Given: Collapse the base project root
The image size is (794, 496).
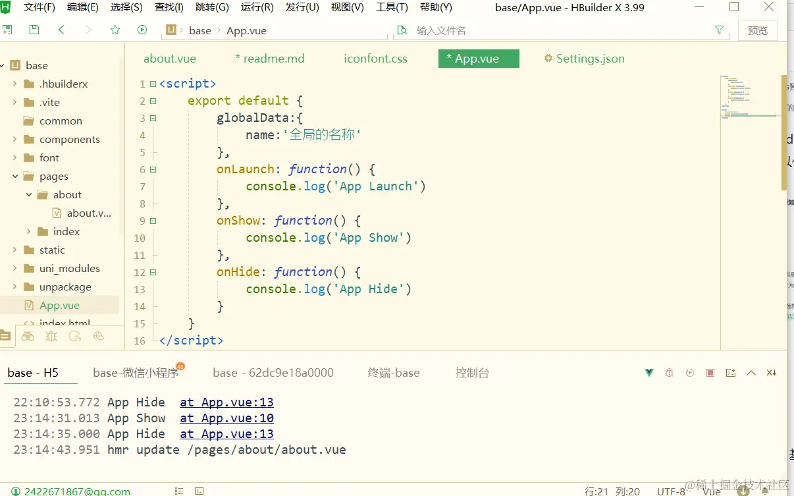Looking at the screenshot, I should click(3, 65).
